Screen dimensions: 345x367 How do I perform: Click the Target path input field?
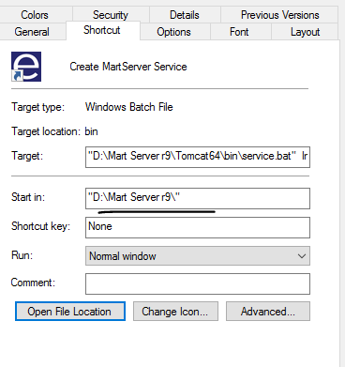[198, 157]
